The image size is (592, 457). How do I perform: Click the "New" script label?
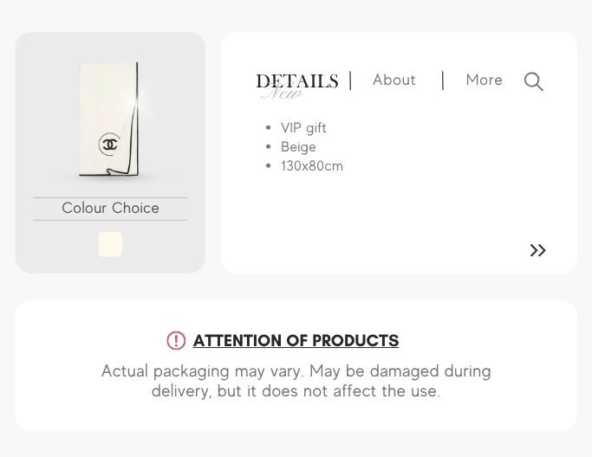282,93
